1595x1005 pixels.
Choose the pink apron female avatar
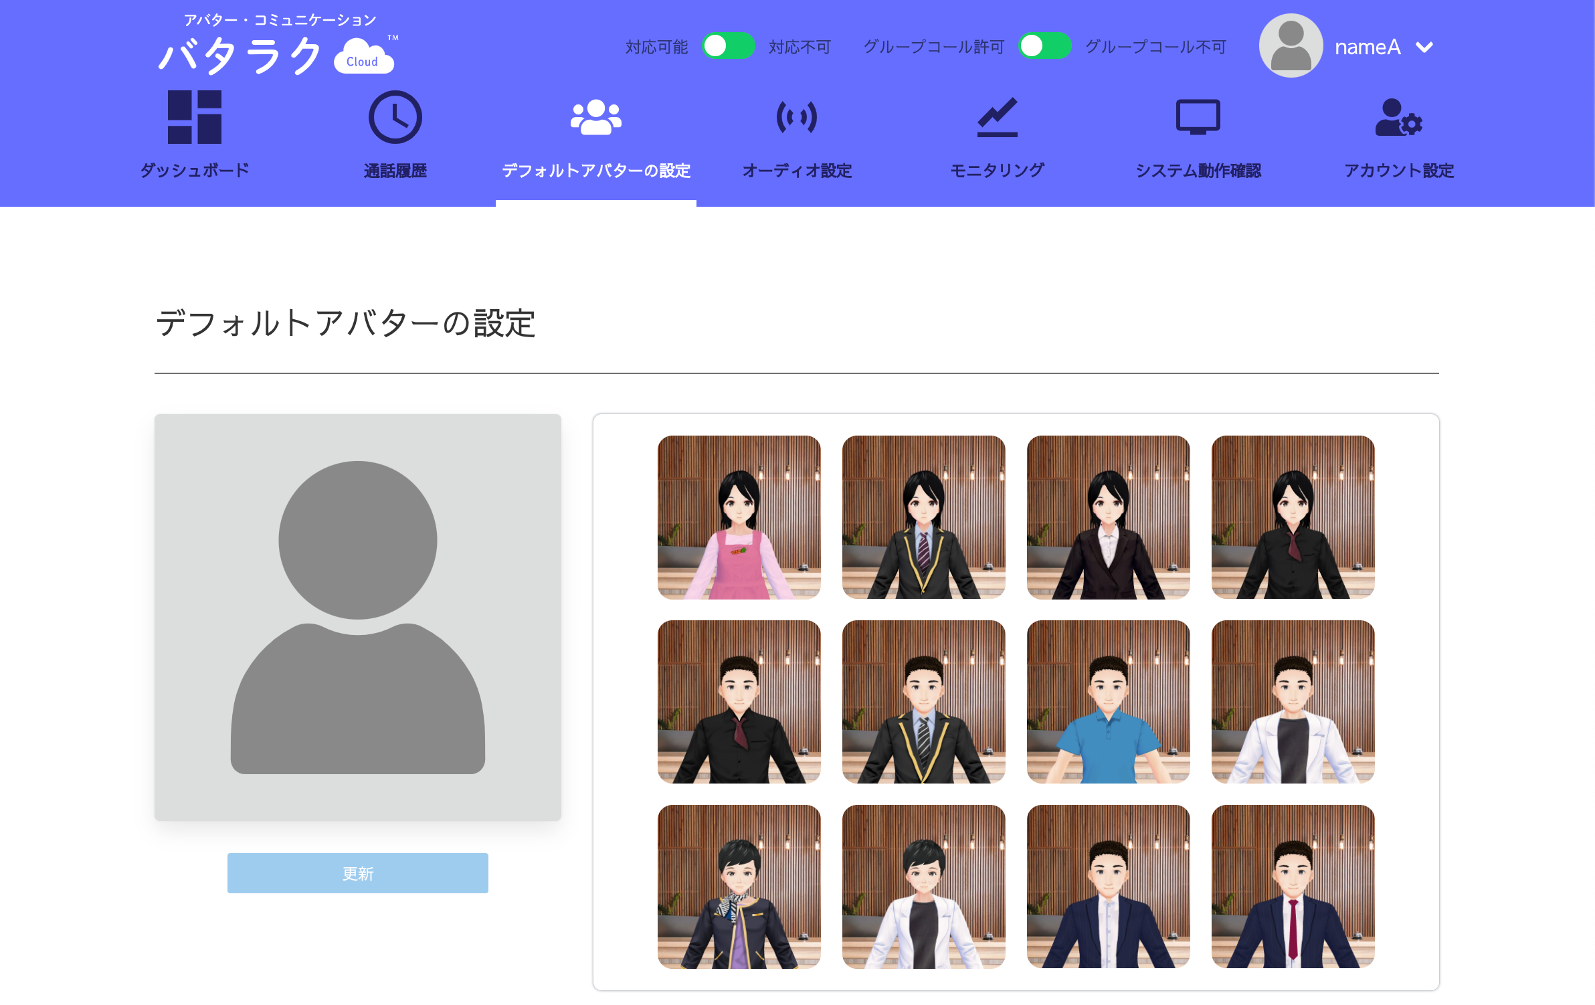tap(739, 517)
